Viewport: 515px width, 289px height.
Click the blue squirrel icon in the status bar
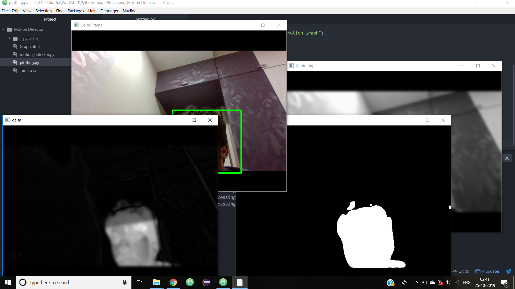pyautogui.click(x=508, y=271)
